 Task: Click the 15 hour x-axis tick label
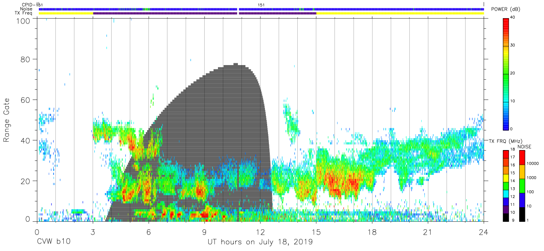(x=316, y=232)
